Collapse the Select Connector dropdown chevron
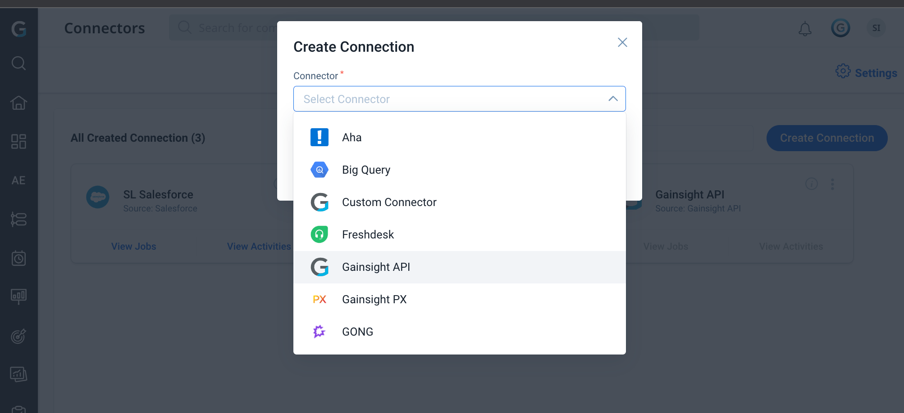Viewport: 904px width, 413px height. click(x=613, y=99)
